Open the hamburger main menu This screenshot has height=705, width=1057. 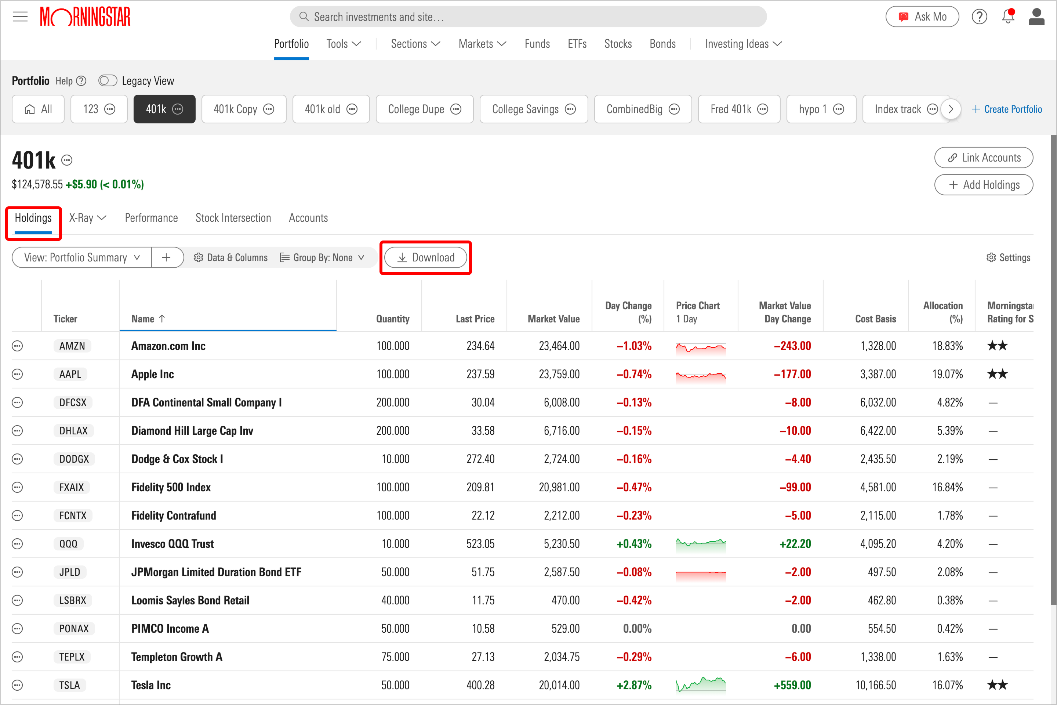20,17
